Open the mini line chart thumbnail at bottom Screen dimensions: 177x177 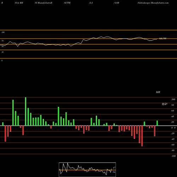(x=87, y=170)
